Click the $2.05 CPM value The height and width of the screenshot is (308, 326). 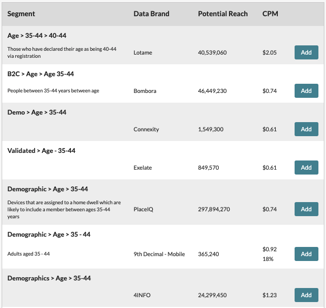tap(270, 52)
